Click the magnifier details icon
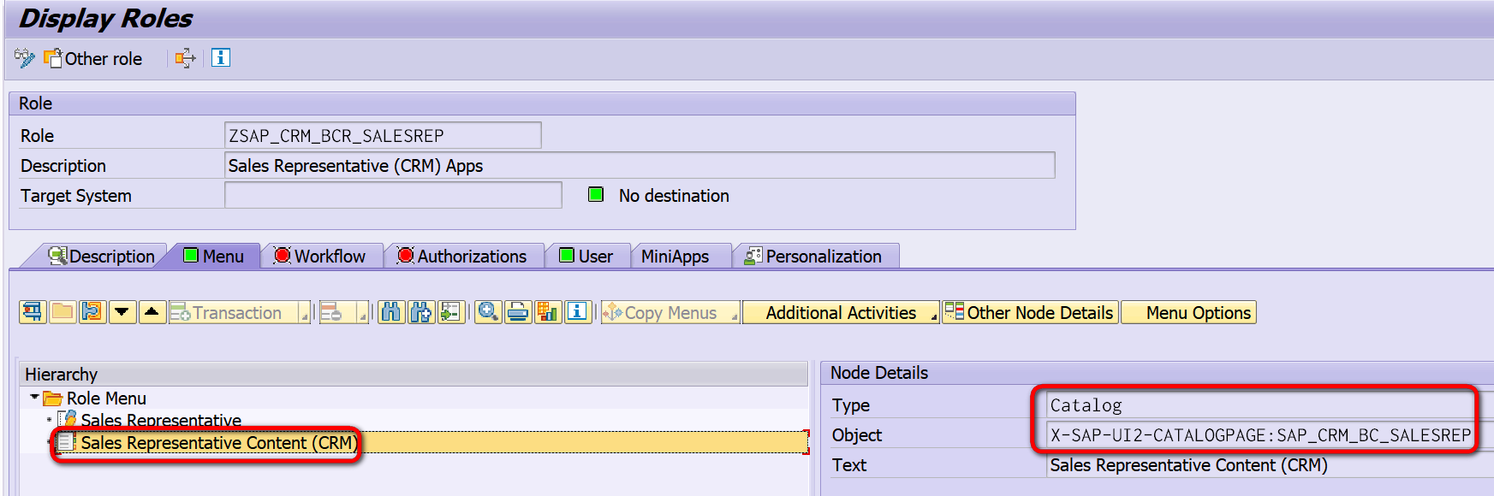The height and width of the screenshot is (496, 1494). [489, 312]
